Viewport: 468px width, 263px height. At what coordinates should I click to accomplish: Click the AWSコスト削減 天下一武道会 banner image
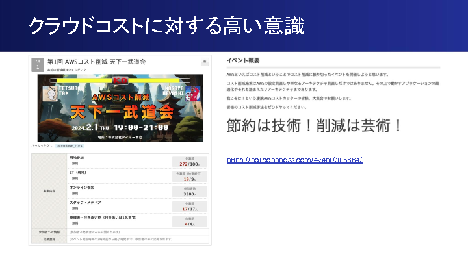(120, 107)
